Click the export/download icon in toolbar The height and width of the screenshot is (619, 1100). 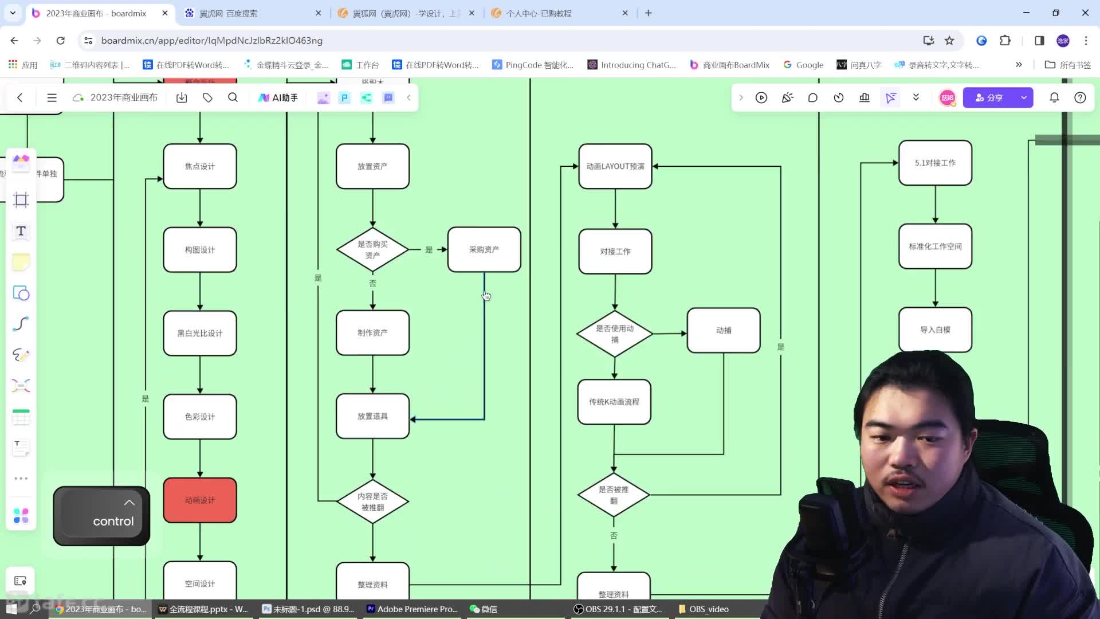(x=182, y=97)
